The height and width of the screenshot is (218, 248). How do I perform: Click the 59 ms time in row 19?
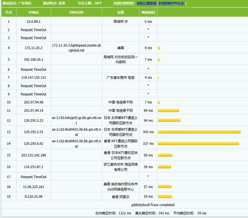[x=148, y=197]
